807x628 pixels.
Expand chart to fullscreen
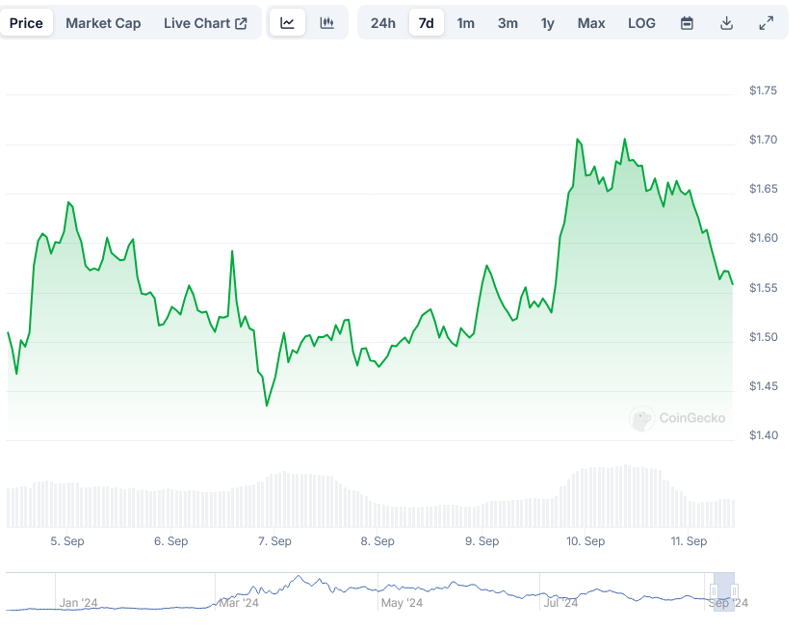766,23
